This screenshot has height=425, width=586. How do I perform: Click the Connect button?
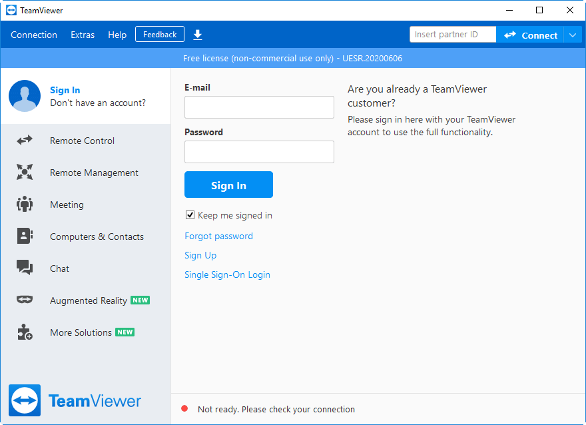530,35
